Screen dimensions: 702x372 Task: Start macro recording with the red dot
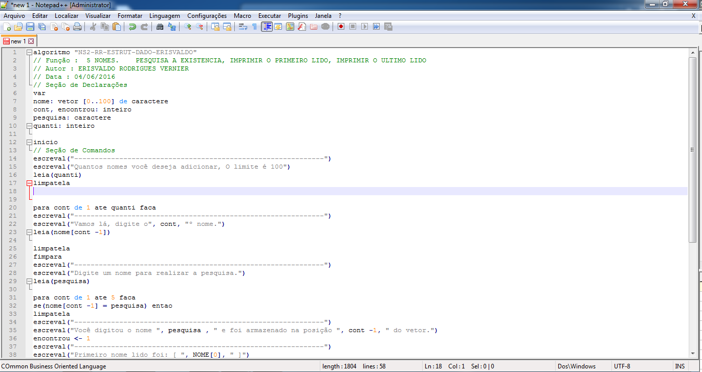pyautogui.click(x=341, y=27)
